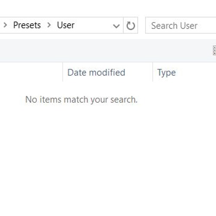
Task: Click blank address bar space after User
Action: pos(93,25)
